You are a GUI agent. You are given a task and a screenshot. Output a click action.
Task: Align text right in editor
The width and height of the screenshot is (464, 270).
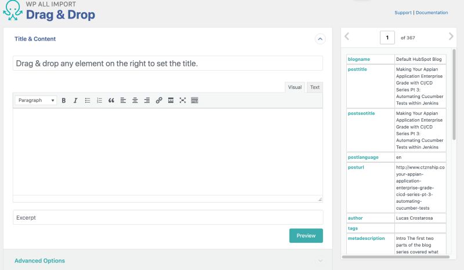pyautogui.click(x=147, y=100)
